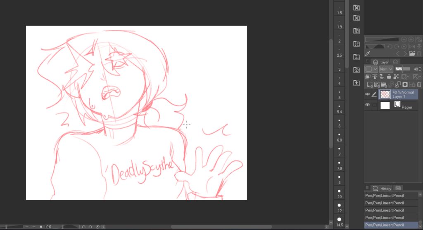This screenshot has height=230, width=423.
Task: Toggle lock layer padlock icon
Action: (389, 77)
